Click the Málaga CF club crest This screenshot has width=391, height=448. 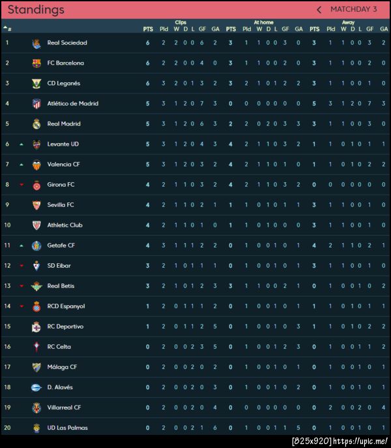click(x=36, y=367)
